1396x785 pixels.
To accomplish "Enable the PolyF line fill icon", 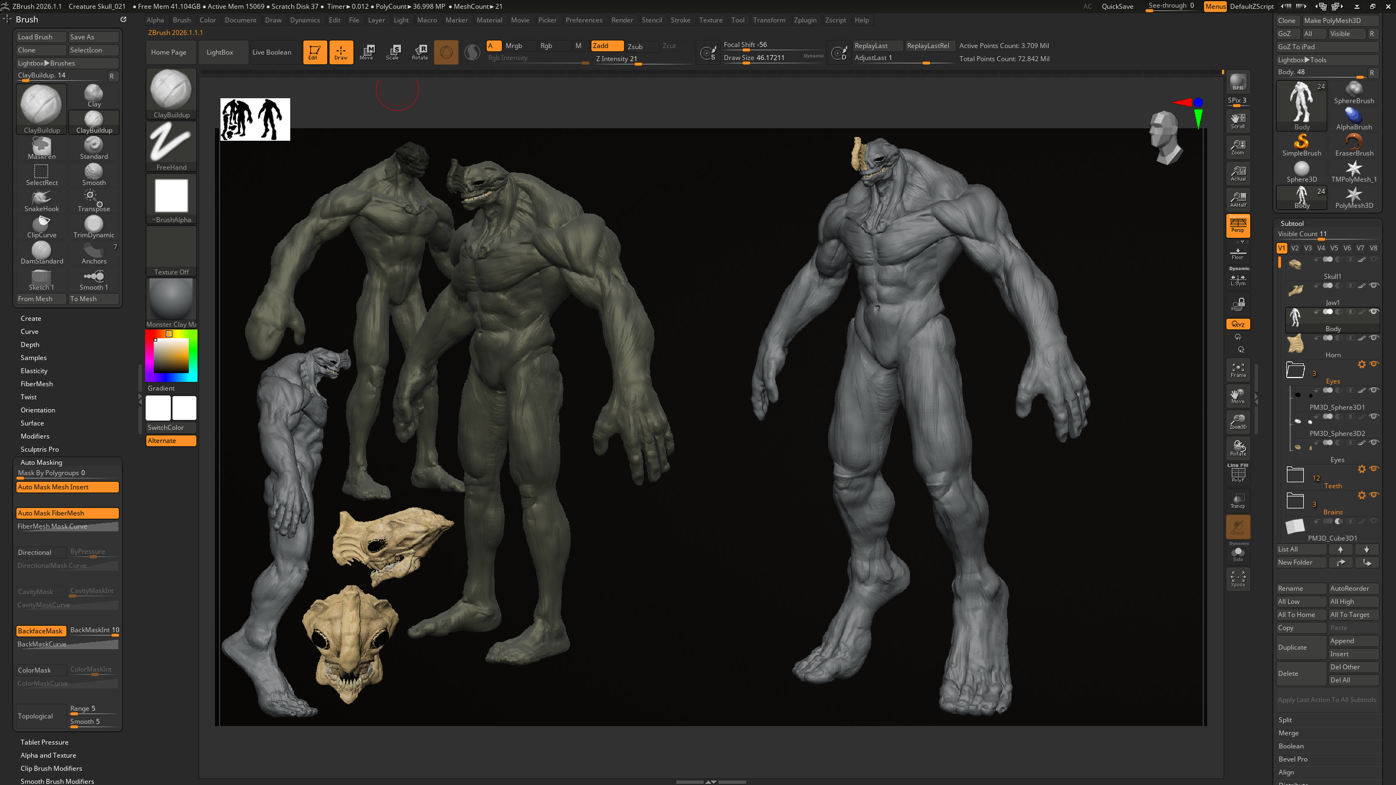I will pyautogui.click(x=1237, y=473).
